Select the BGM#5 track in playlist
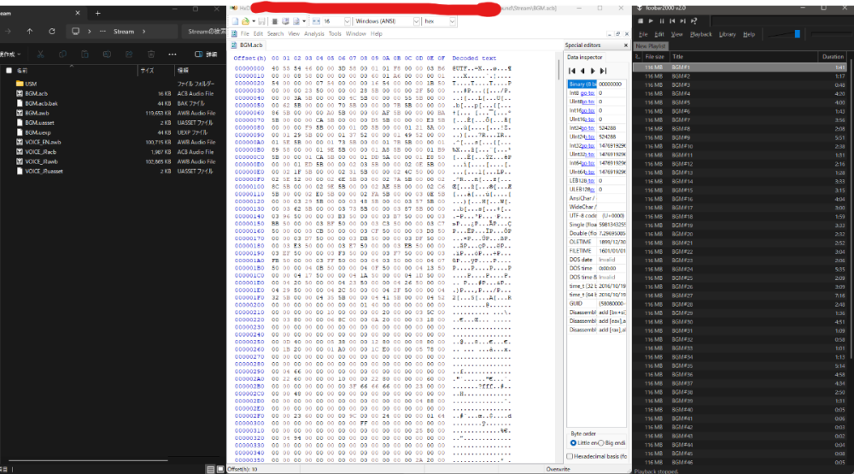Image resolution: width=854 pixels, height=474 pixels. click(681, 102)
